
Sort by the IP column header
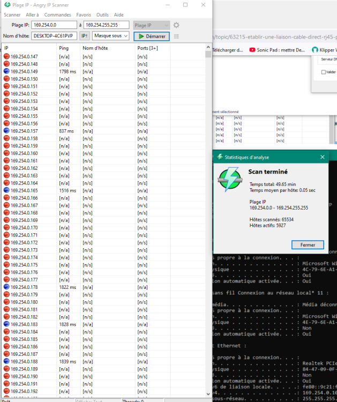pyautogui.click(x=29, y=48)
